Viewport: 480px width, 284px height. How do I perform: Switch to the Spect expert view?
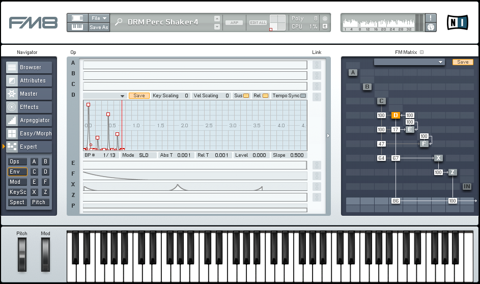pos(17,202)
